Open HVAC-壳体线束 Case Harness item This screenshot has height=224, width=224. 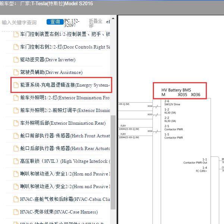click(59, 212)
